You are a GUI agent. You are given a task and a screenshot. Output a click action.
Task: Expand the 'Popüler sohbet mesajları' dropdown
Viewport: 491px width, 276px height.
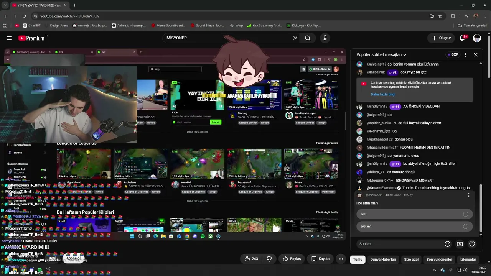[382, 55]
